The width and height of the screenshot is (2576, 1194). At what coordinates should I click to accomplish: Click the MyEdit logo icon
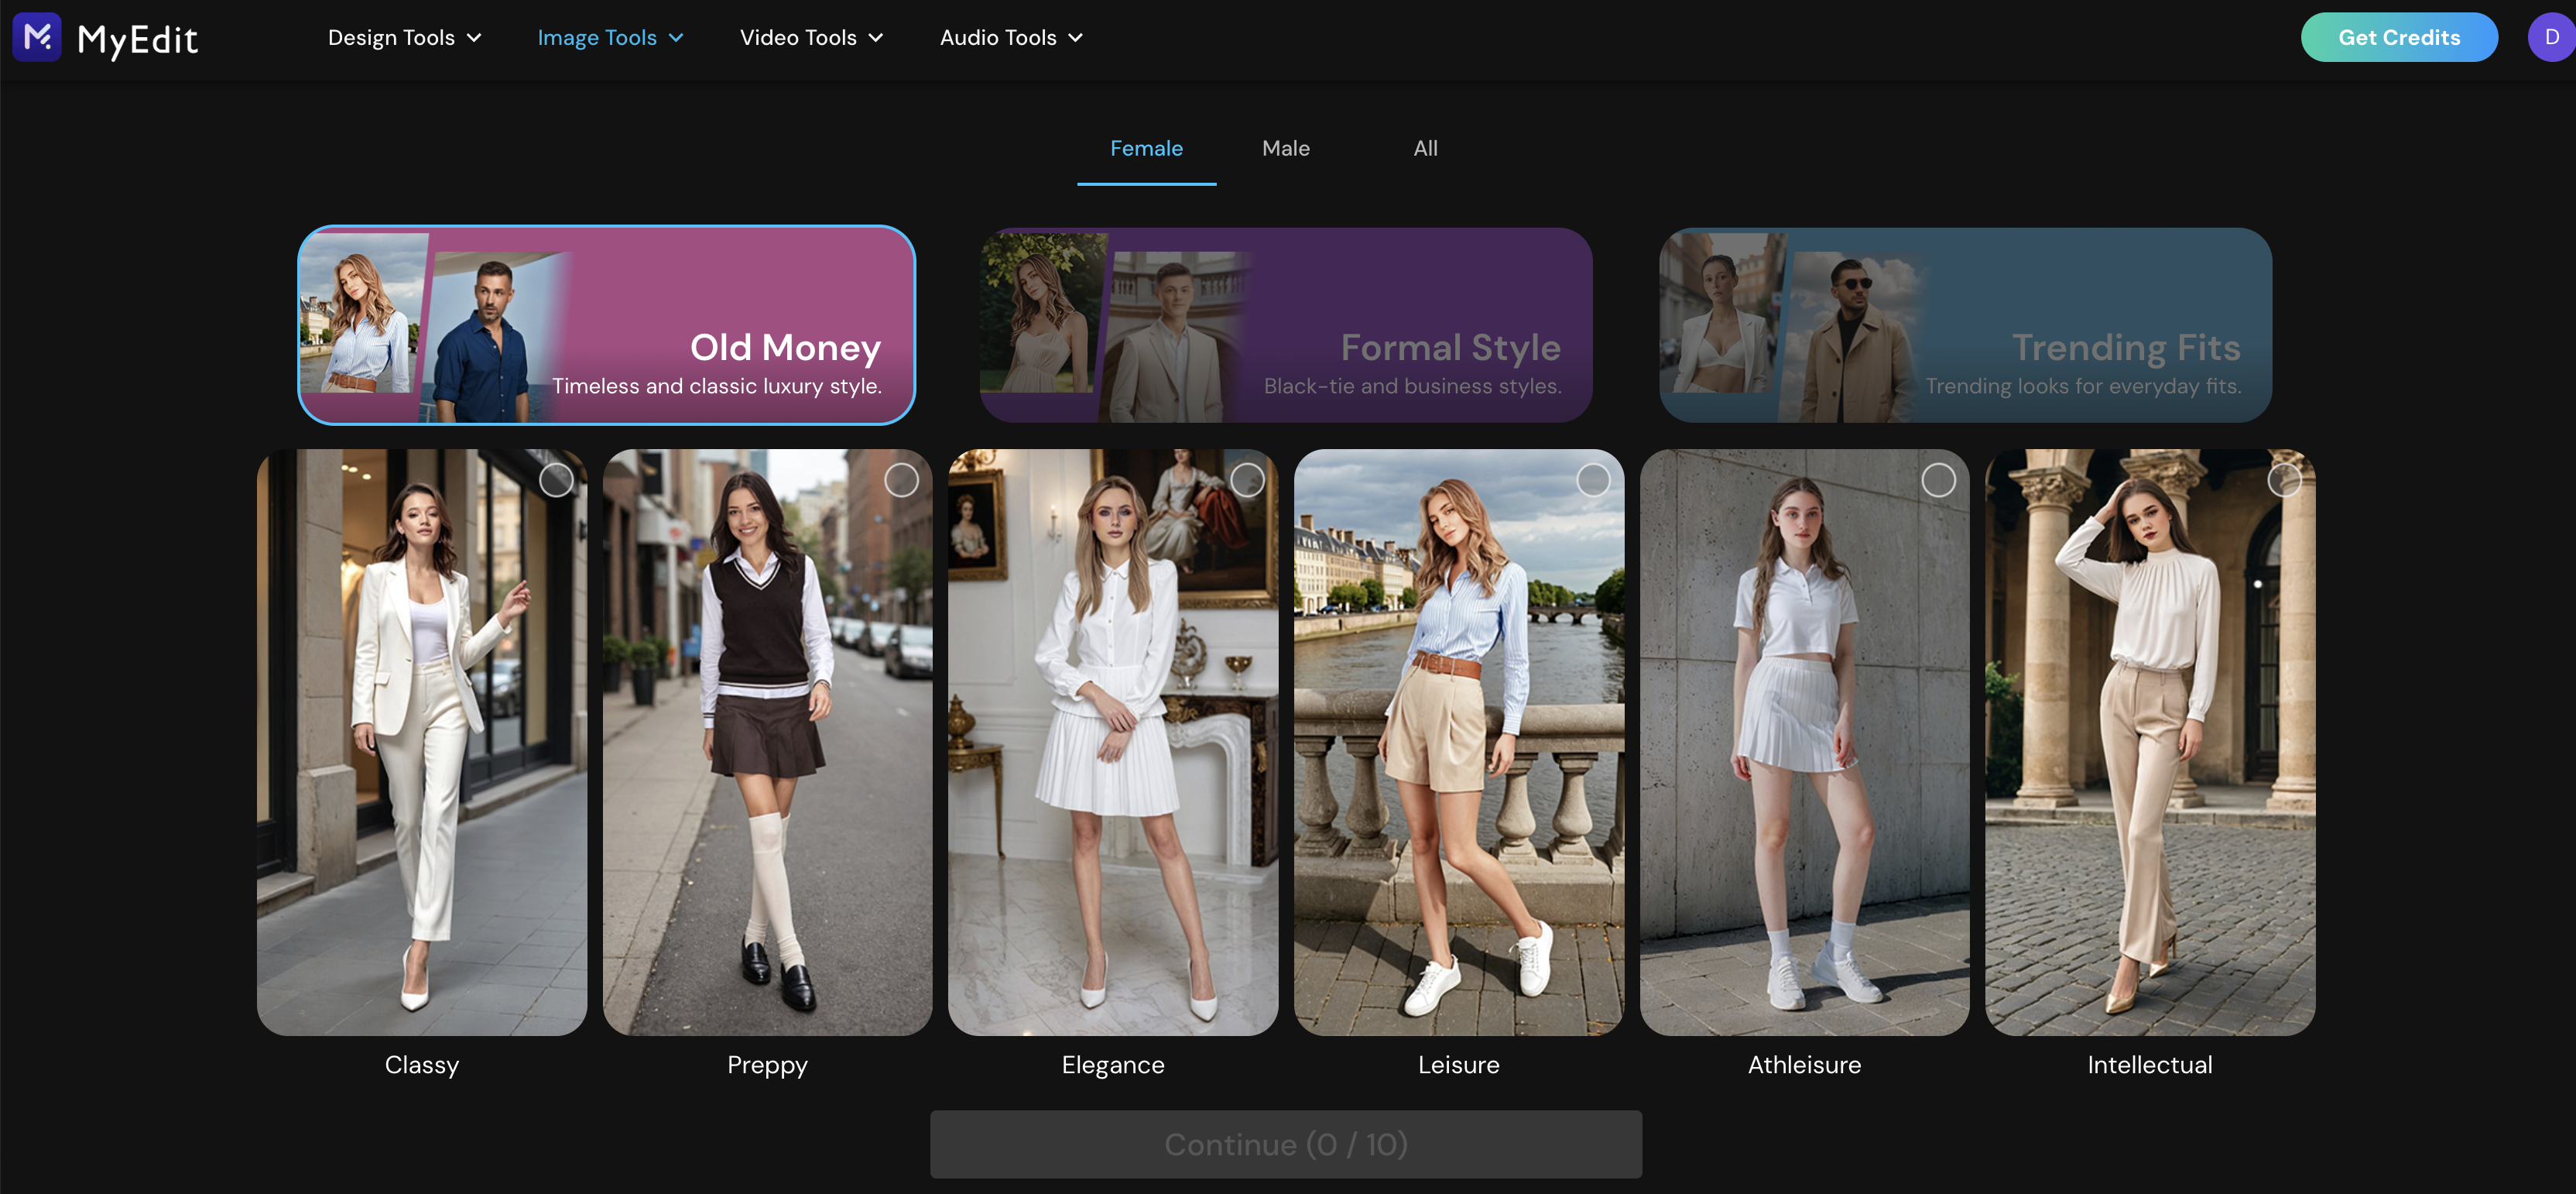(x=37, y=37)
